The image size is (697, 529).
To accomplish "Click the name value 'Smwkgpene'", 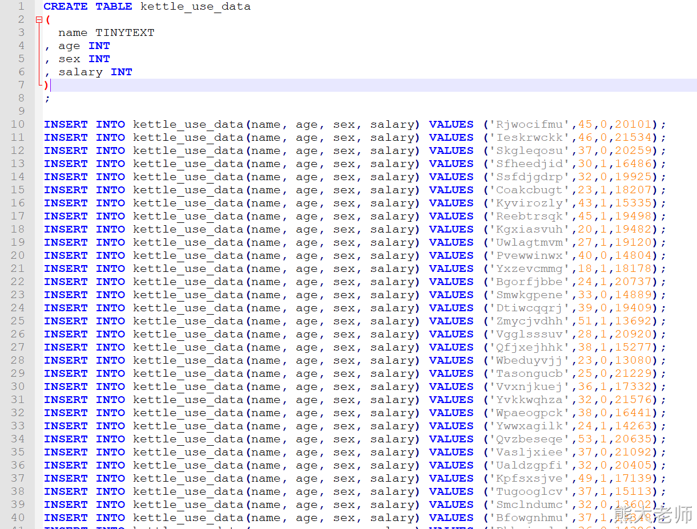I will tap(529, 295).
